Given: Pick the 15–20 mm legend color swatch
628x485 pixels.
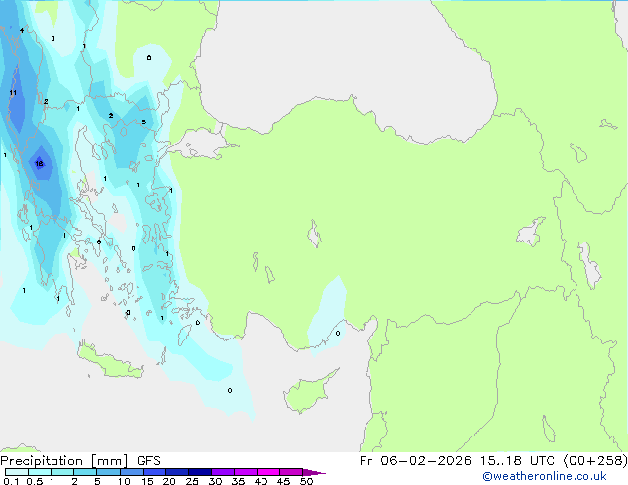Looking at the screenshot, I should coord(155,472).
